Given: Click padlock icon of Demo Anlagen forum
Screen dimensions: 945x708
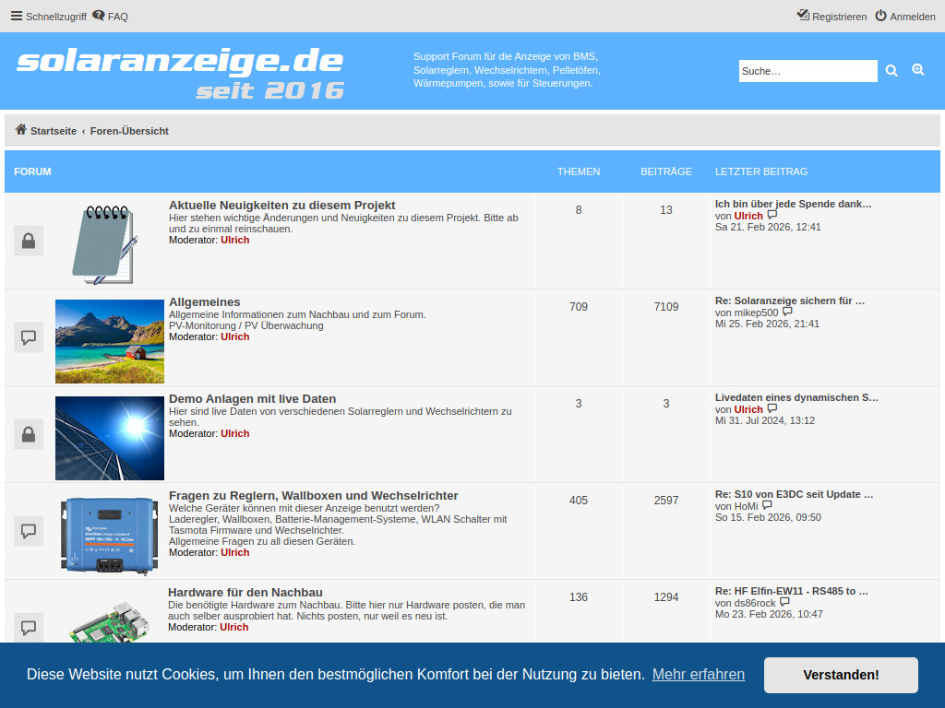Looking at the screenshot, I should [x=28, y=434].
